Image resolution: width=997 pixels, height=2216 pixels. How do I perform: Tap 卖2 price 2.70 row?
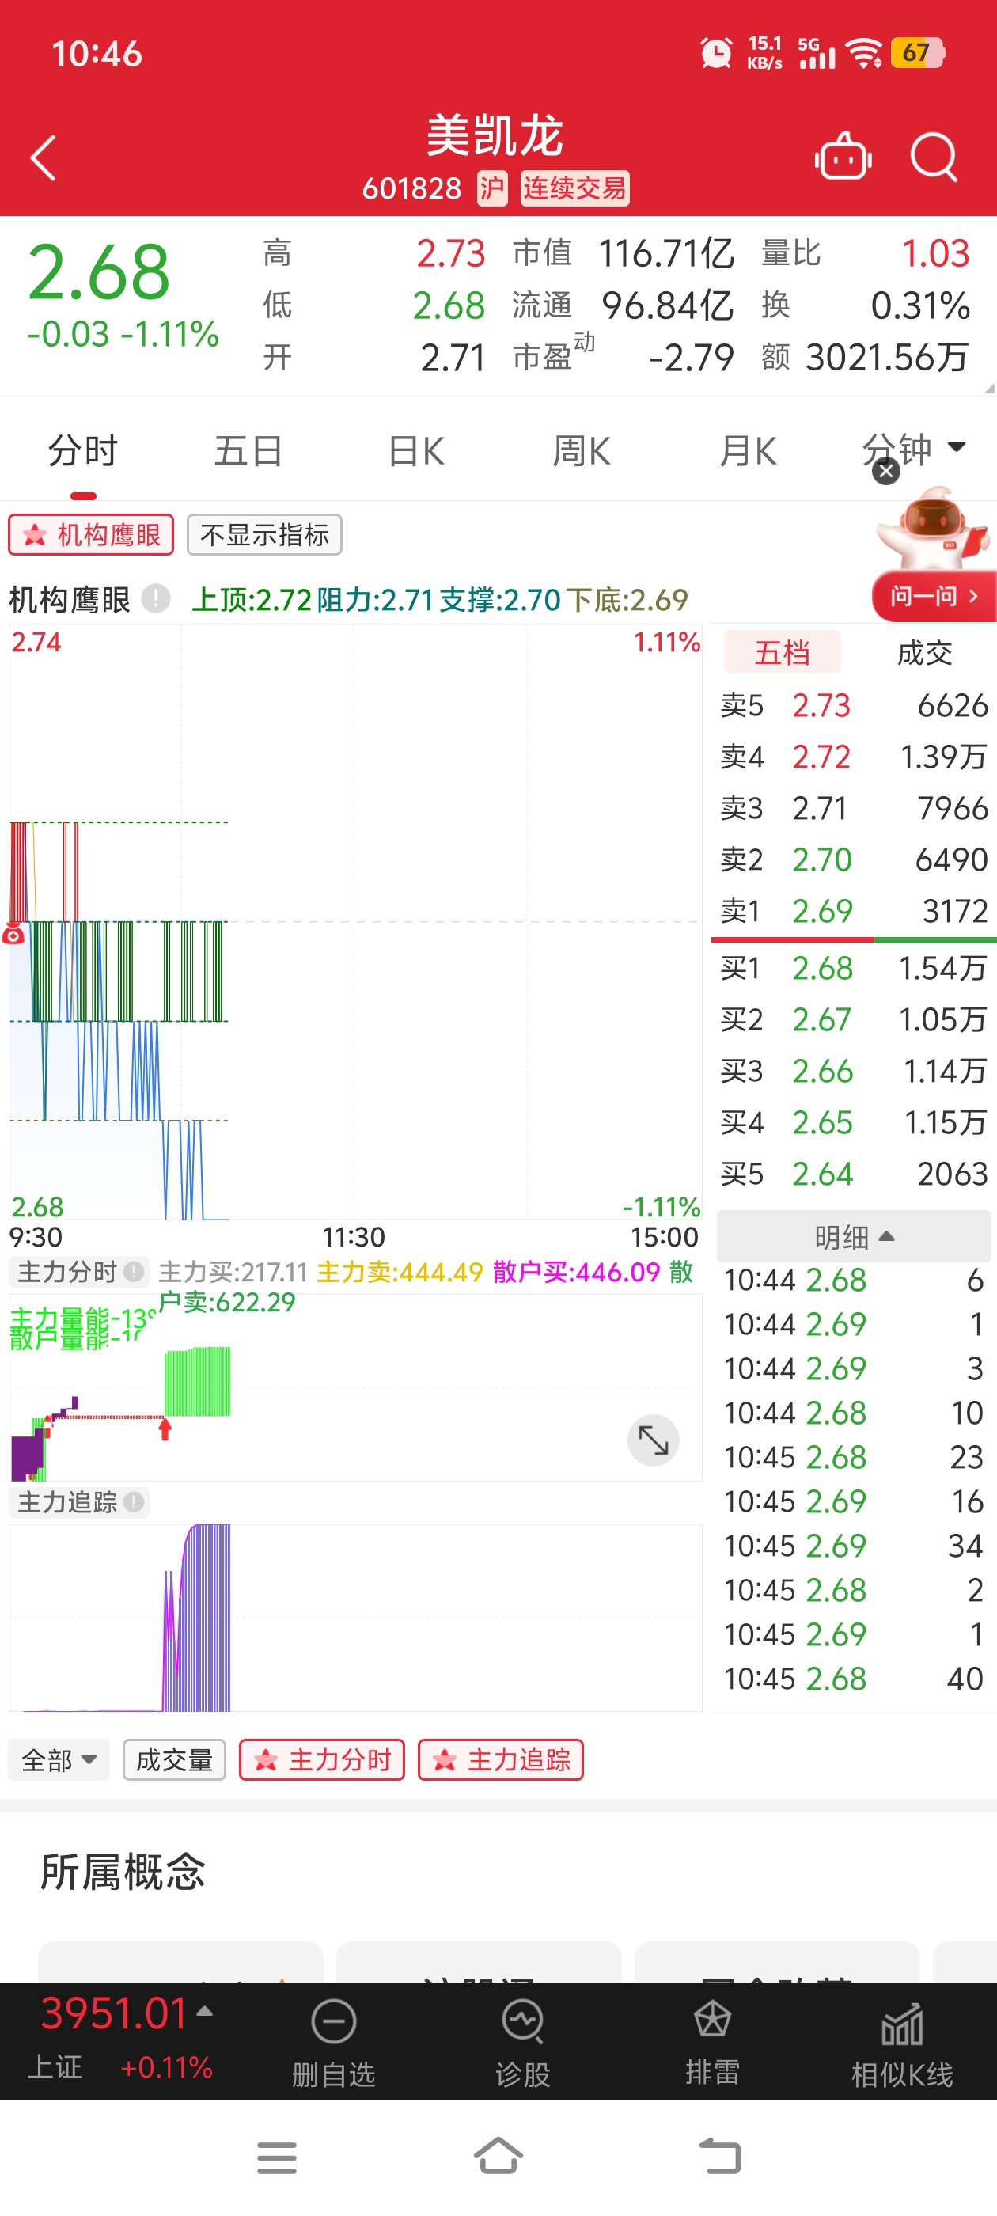click(853, 859)
